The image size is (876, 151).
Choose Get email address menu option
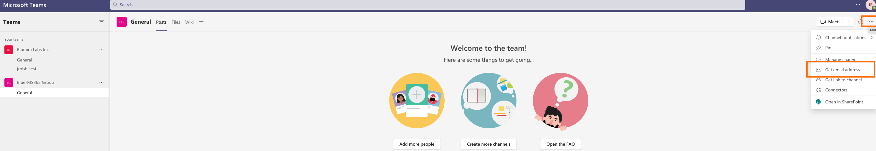[842, 70]
